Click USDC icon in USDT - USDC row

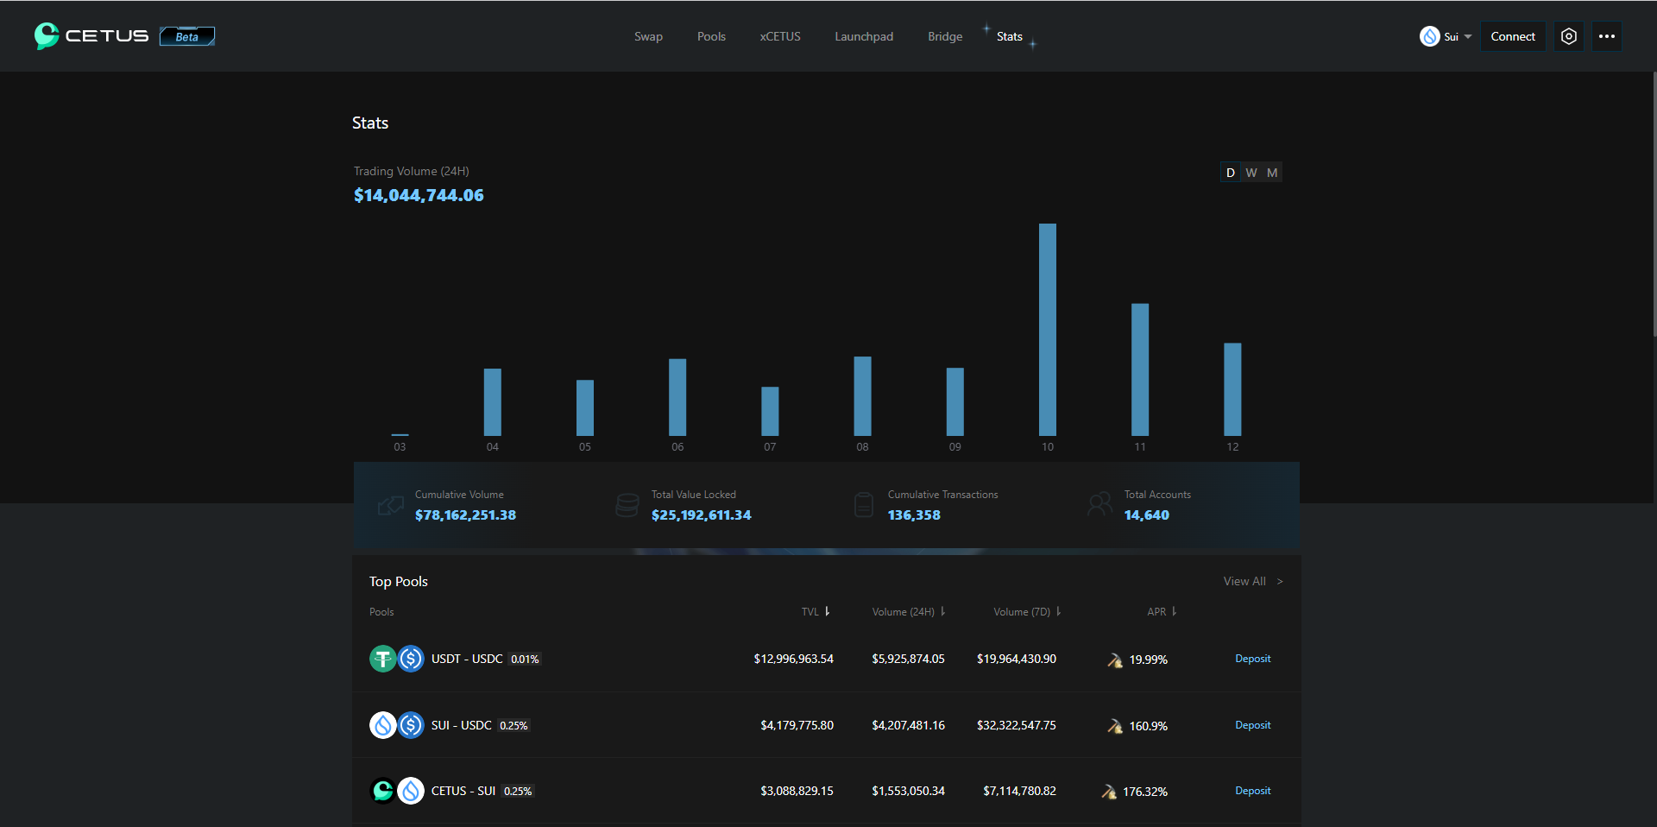(x=411, y=659)
